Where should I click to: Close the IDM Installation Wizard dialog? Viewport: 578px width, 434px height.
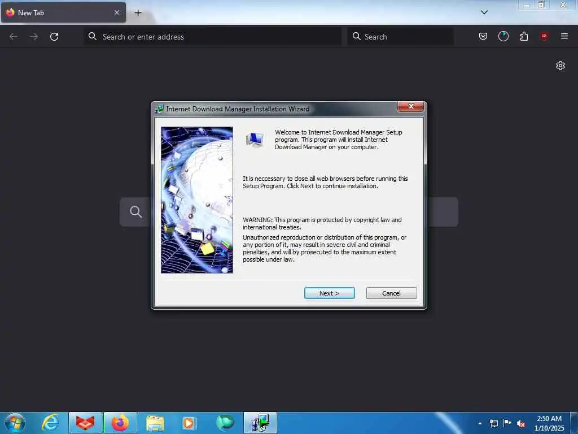pyautogui.click(x=411, y=106)
